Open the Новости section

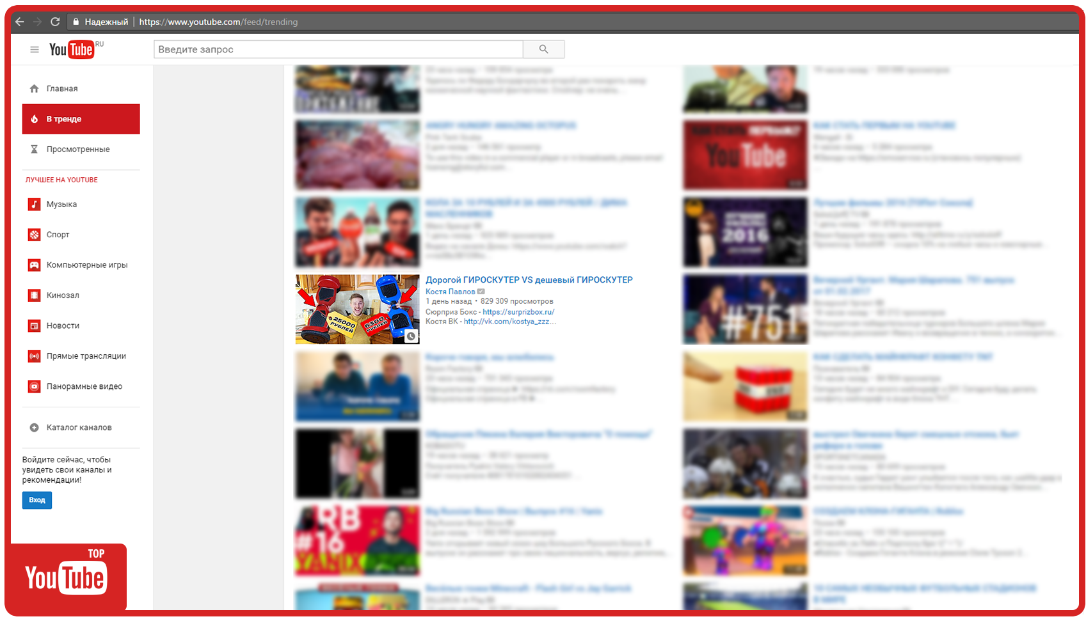tap(63, 325)
